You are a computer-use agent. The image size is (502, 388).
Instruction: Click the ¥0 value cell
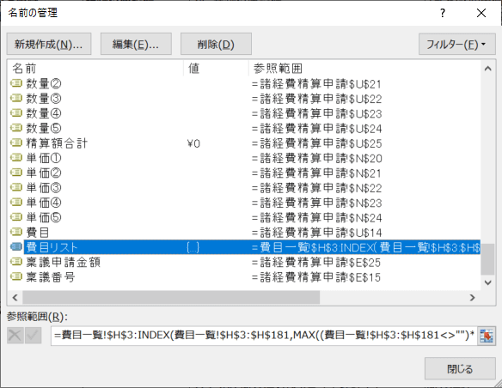[x=193, y=143]
